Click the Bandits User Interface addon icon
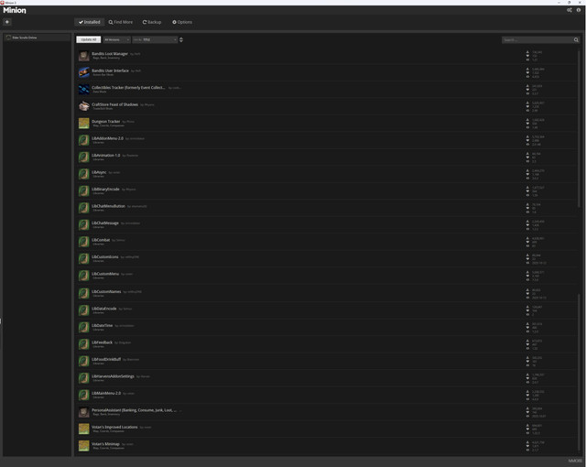 click(x=83, y=72)
